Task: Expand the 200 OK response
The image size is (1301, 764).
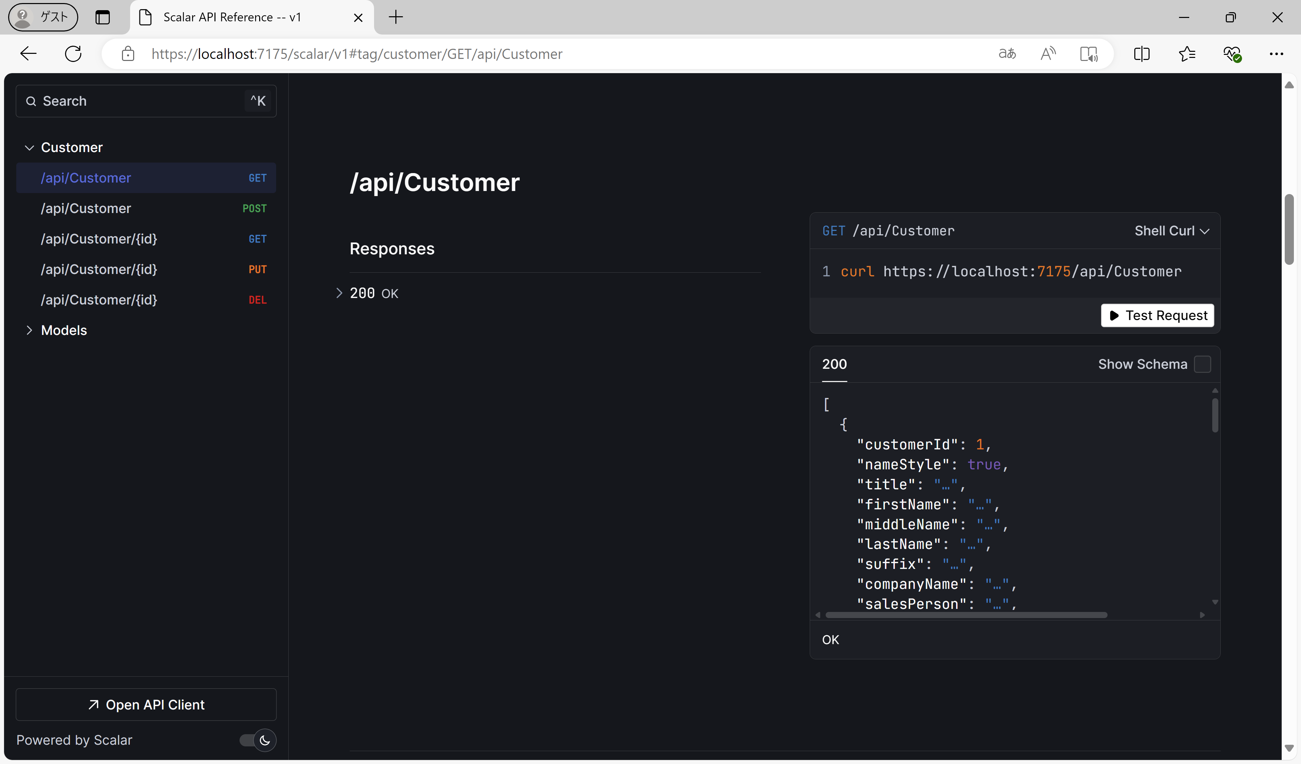Action: click(x=339, y=293)
